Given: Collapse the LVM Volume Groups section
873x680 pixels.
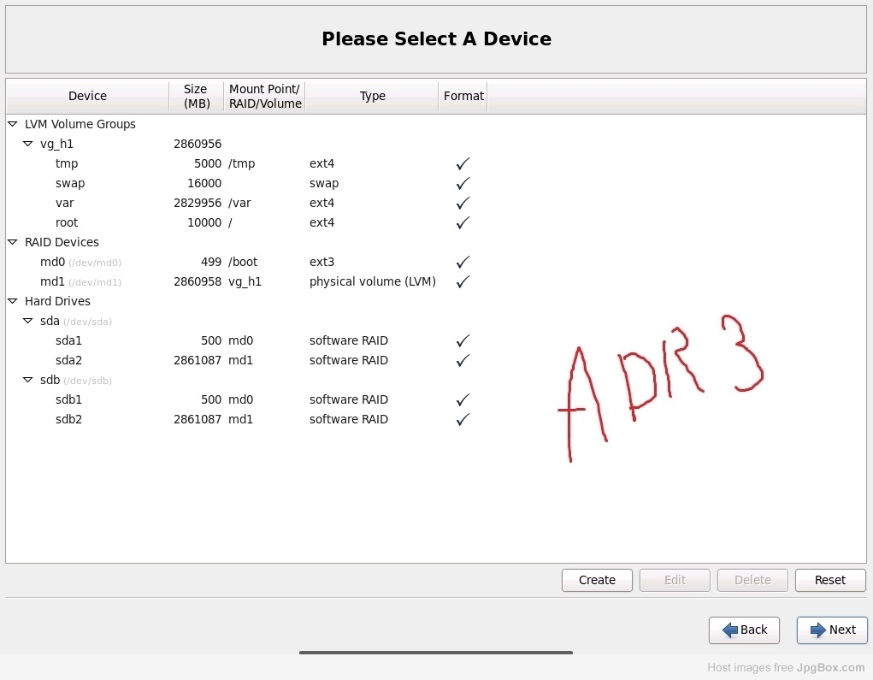Looking at the screenshot, I should pos(13,124).
